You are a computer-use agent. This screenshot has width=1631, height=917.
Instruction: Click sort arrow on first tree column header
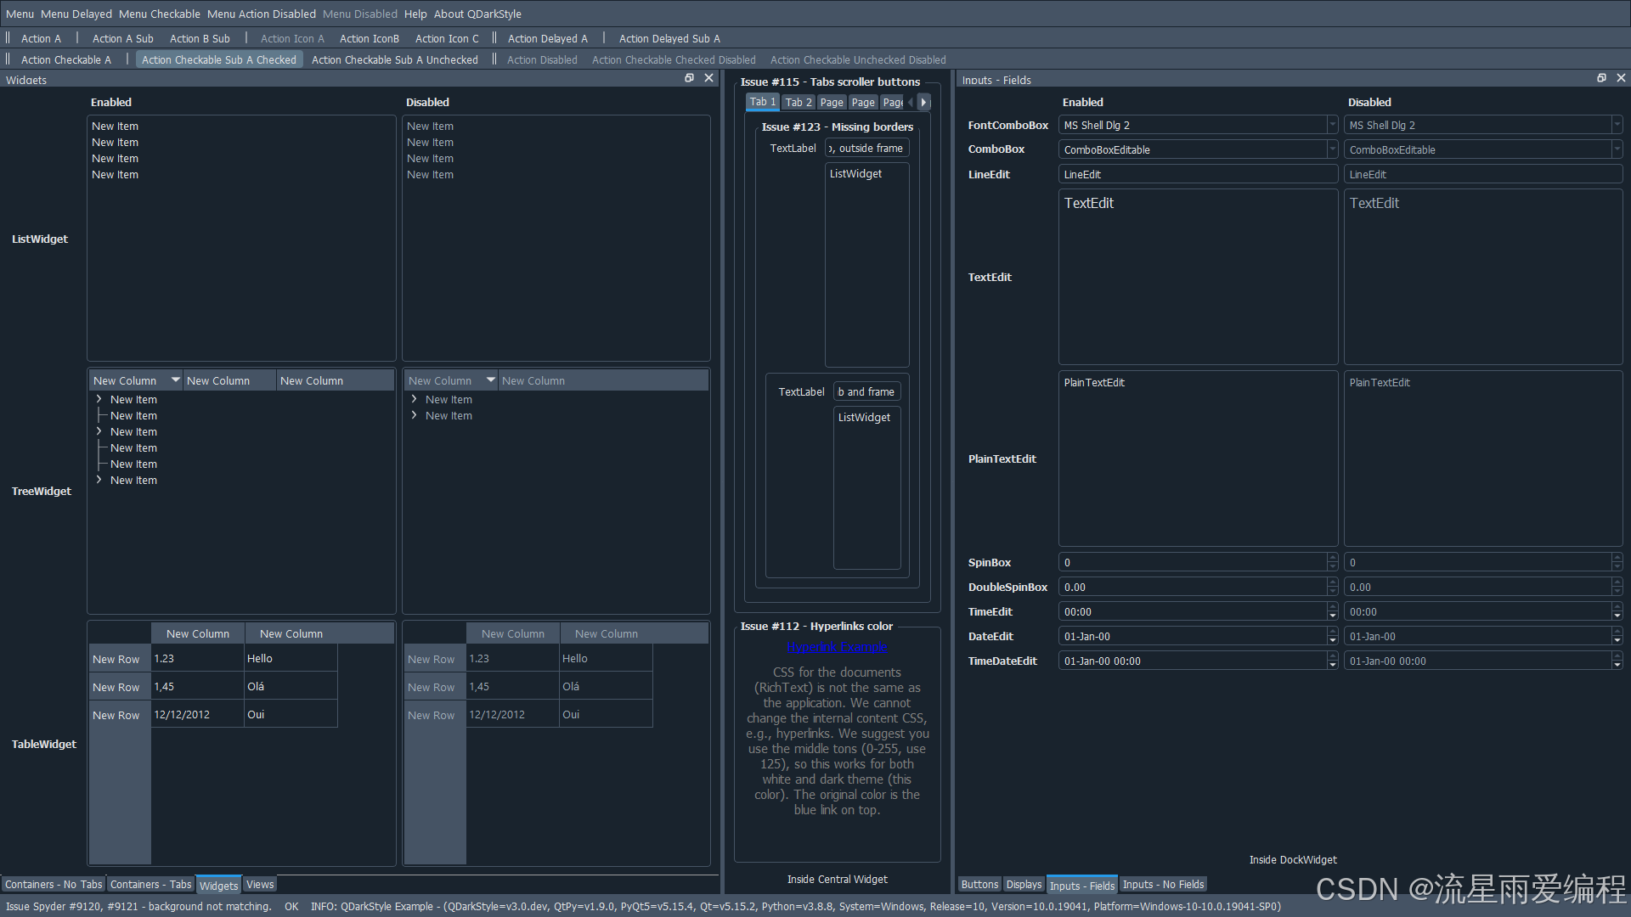click(175, 380)
